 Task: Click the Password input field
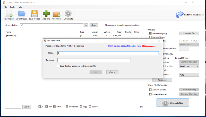click(94, 60)
